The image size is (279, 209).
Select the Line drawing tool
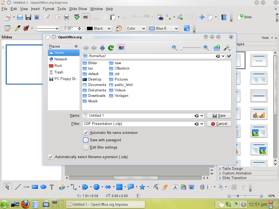[18, 187]
